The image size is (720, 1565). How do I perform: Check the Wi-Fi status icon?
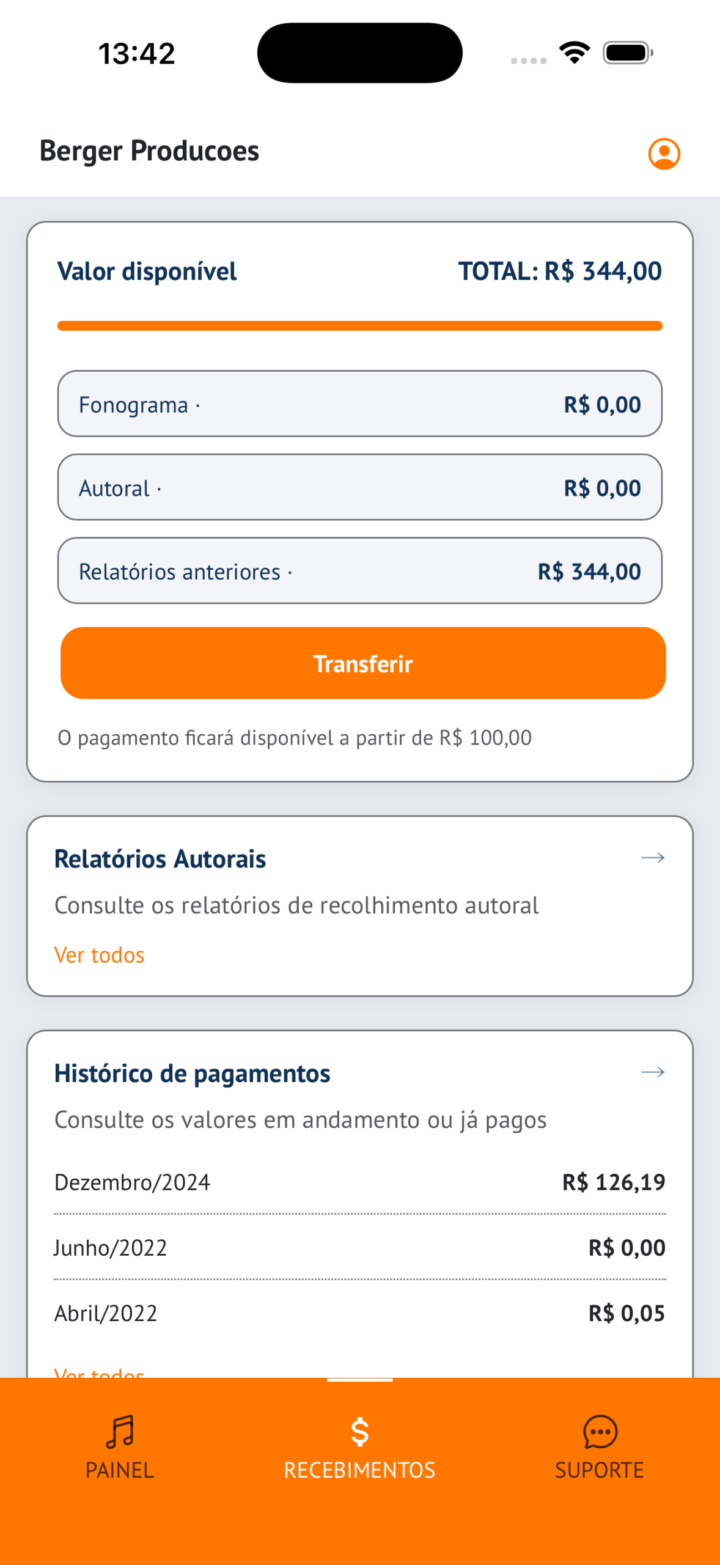coord(575,53)
